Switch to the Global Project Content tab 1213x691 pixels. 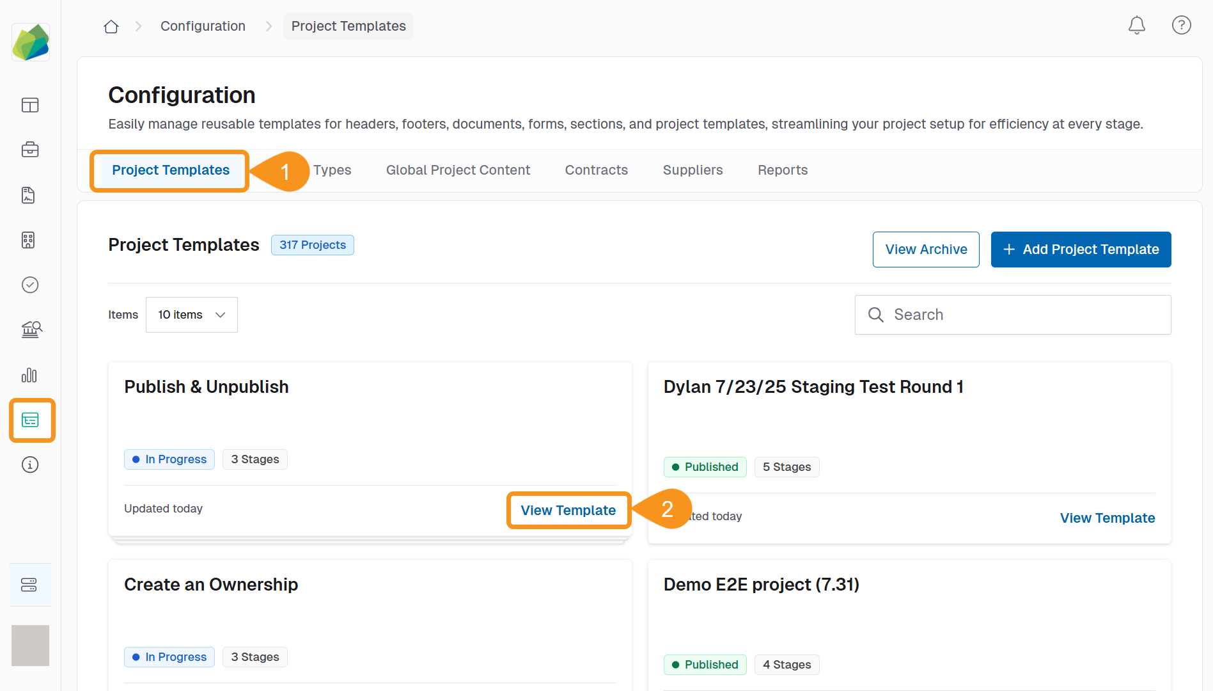coord(458,170)
